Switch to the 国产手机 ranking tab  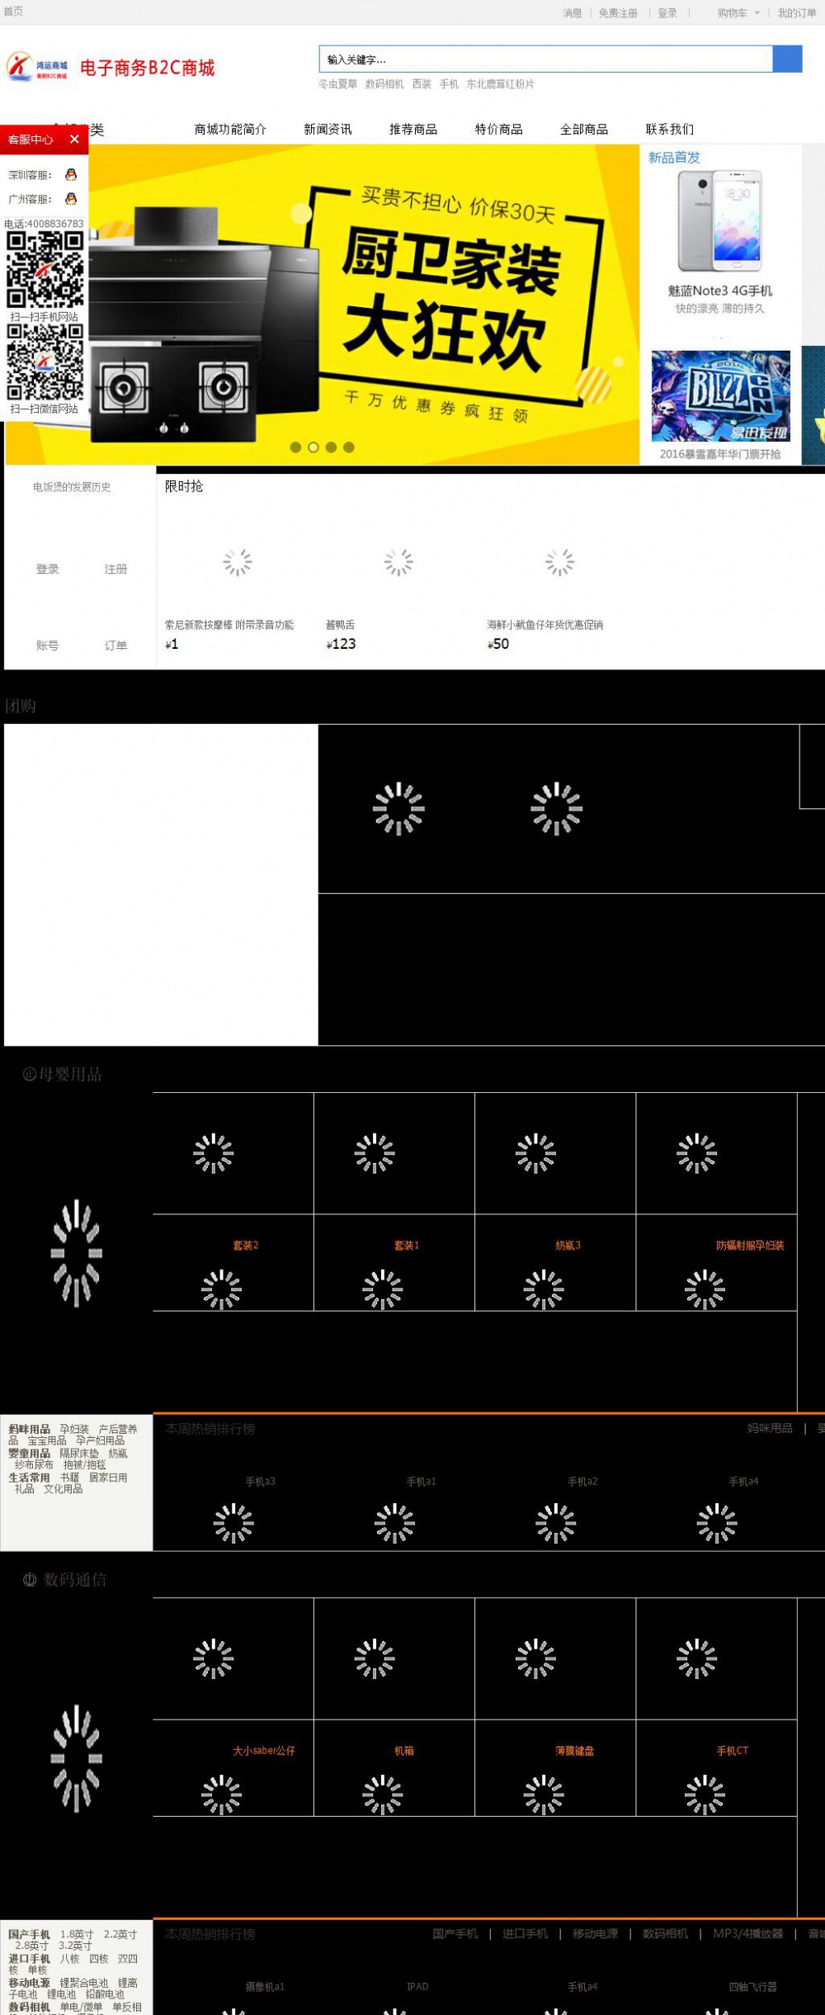pos(455,1933)
